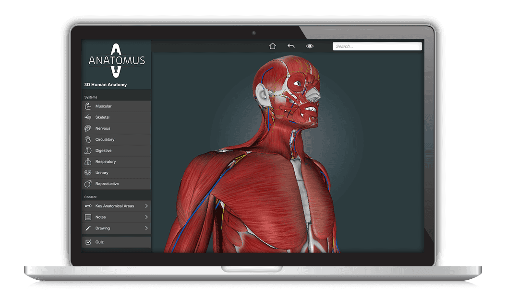Select the Reproductive system entry
Screen dimensions: 506x308
(116, 184)
